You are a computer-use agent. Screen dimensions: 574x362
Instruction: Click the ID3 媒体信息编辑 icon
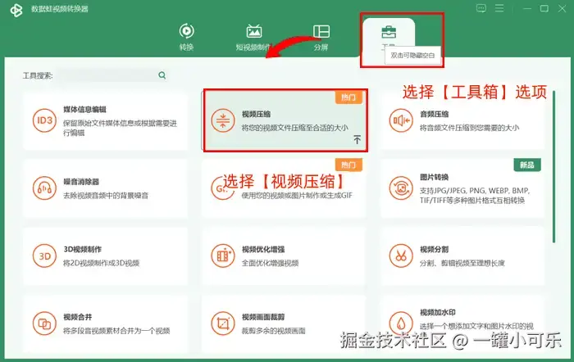(44, 120)
